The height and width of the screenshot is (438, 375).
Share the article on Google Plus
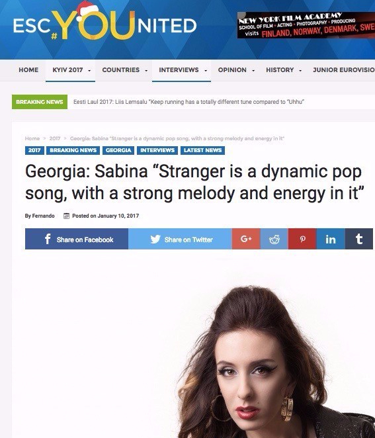click(246, 239)
